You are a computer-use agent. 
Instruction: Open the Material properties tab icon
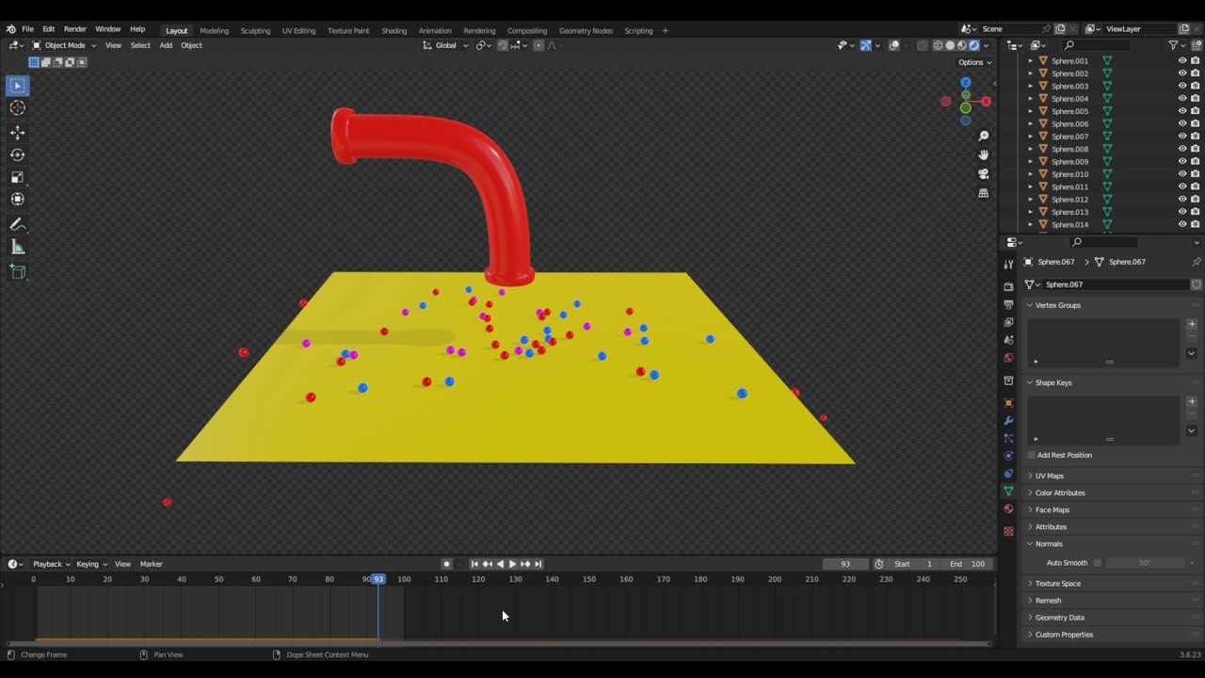tap(1008, 509)
